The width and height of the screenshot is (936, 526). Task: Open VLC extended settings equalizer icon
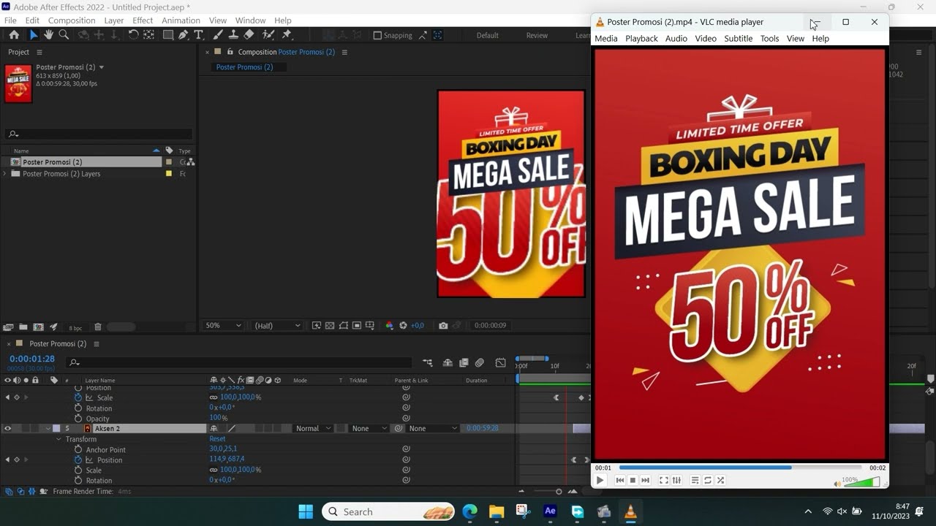[x=677, y=480]
